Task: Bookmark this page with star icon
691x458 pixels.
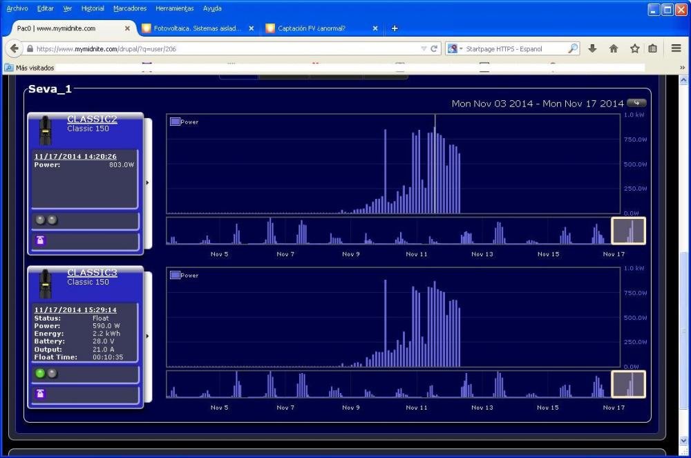Action: 634,48
